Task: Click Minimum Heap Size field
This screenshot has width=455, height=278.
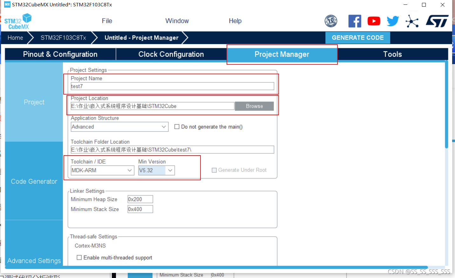Action: [140, 199]
